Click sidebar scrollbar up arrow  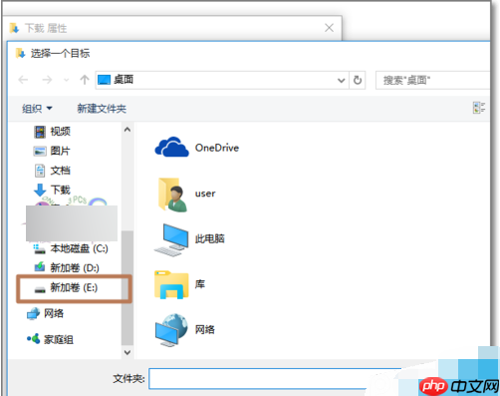(127, 130)
